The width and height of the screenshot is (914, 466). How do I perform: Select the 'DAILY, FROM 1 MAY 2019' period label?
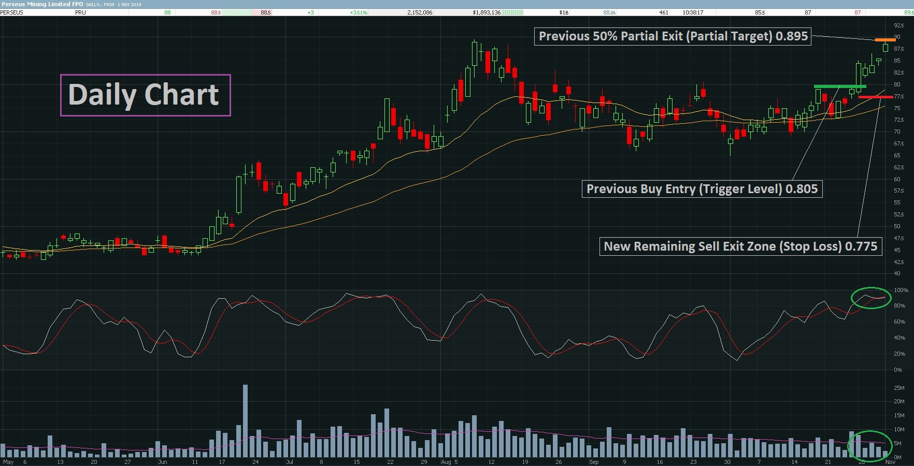click(113, 5)
